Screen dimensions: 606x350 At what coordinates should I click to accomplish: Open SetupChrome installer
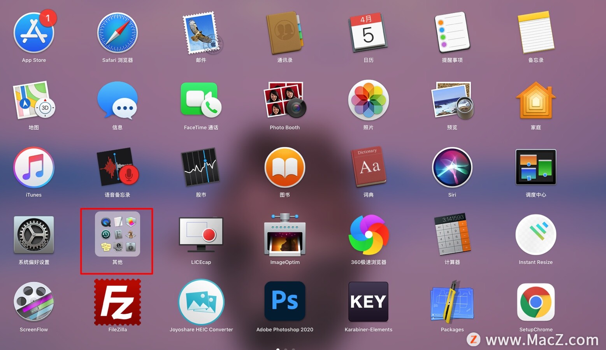click(x=536, y=302)
